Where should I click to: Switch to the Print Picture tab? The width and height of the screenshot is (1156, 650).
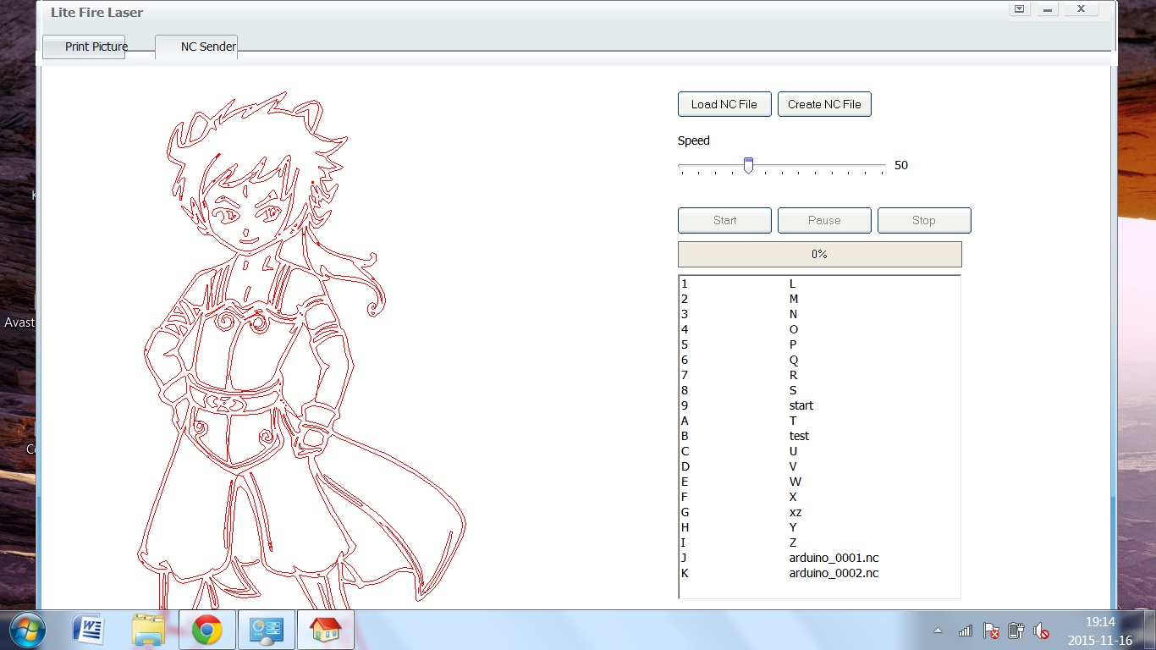click(85, 47)
